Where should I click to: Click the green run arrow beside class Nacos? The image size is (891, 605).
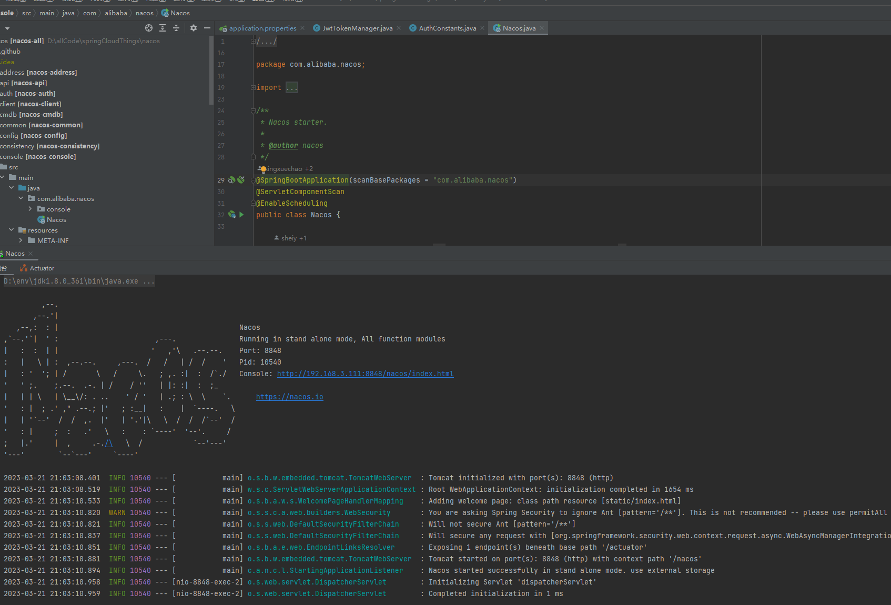click(x=241, y=215)
